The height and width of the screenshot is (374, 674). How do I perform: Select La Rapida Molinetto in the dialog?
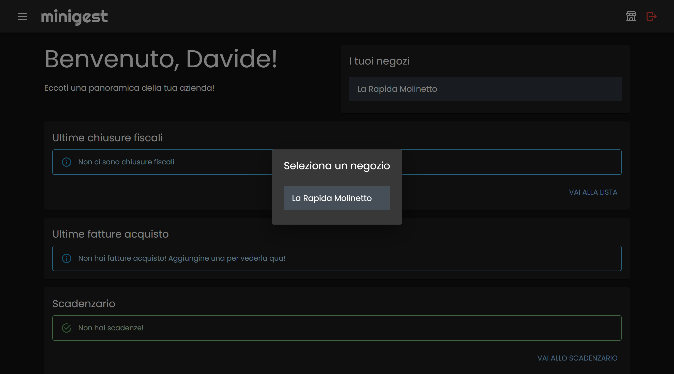337,198
